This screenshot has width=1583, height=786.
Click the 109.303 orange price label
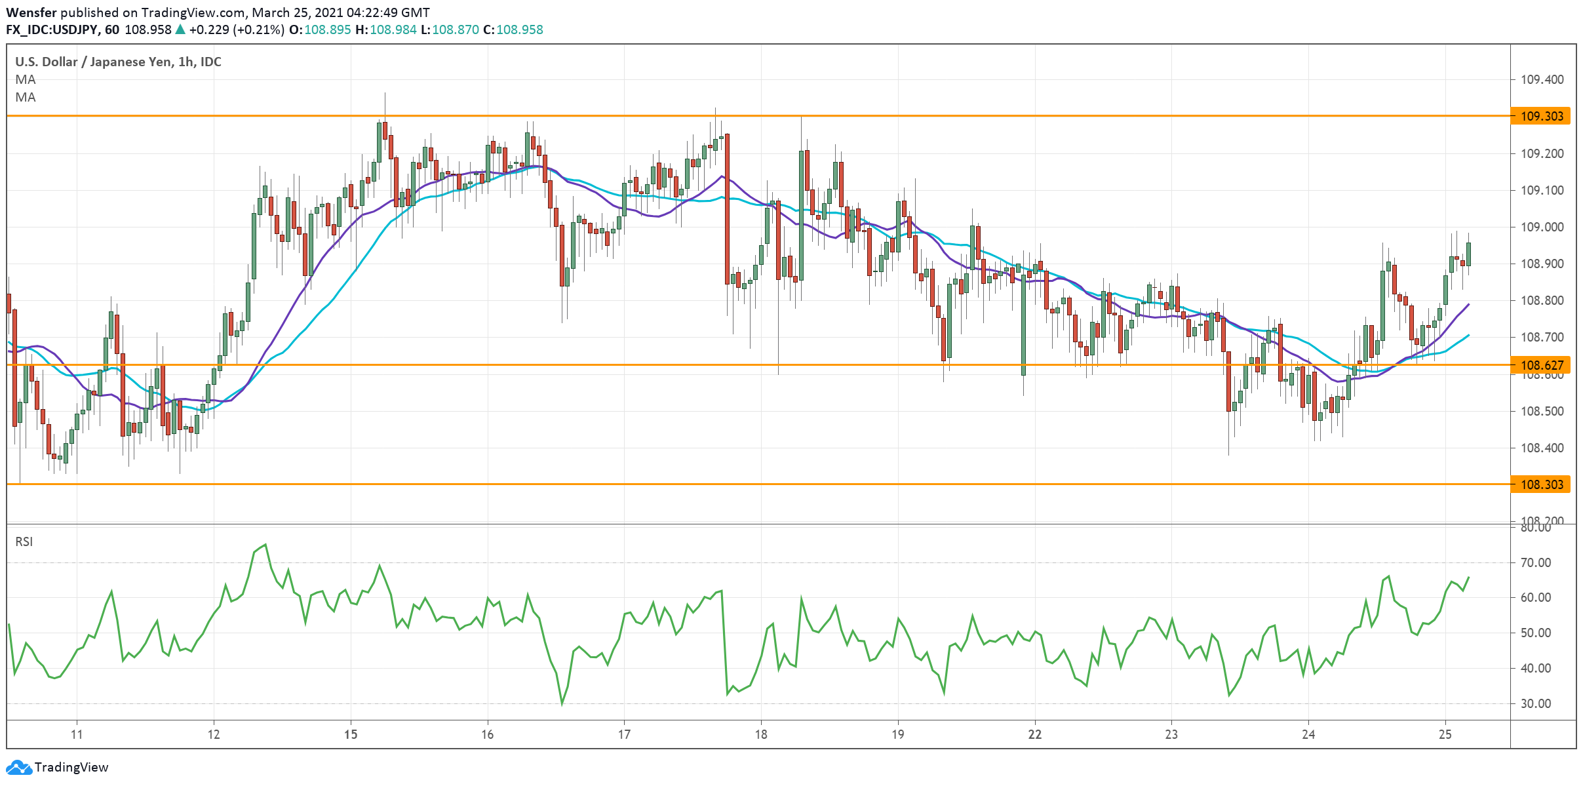pos(1541,116)
